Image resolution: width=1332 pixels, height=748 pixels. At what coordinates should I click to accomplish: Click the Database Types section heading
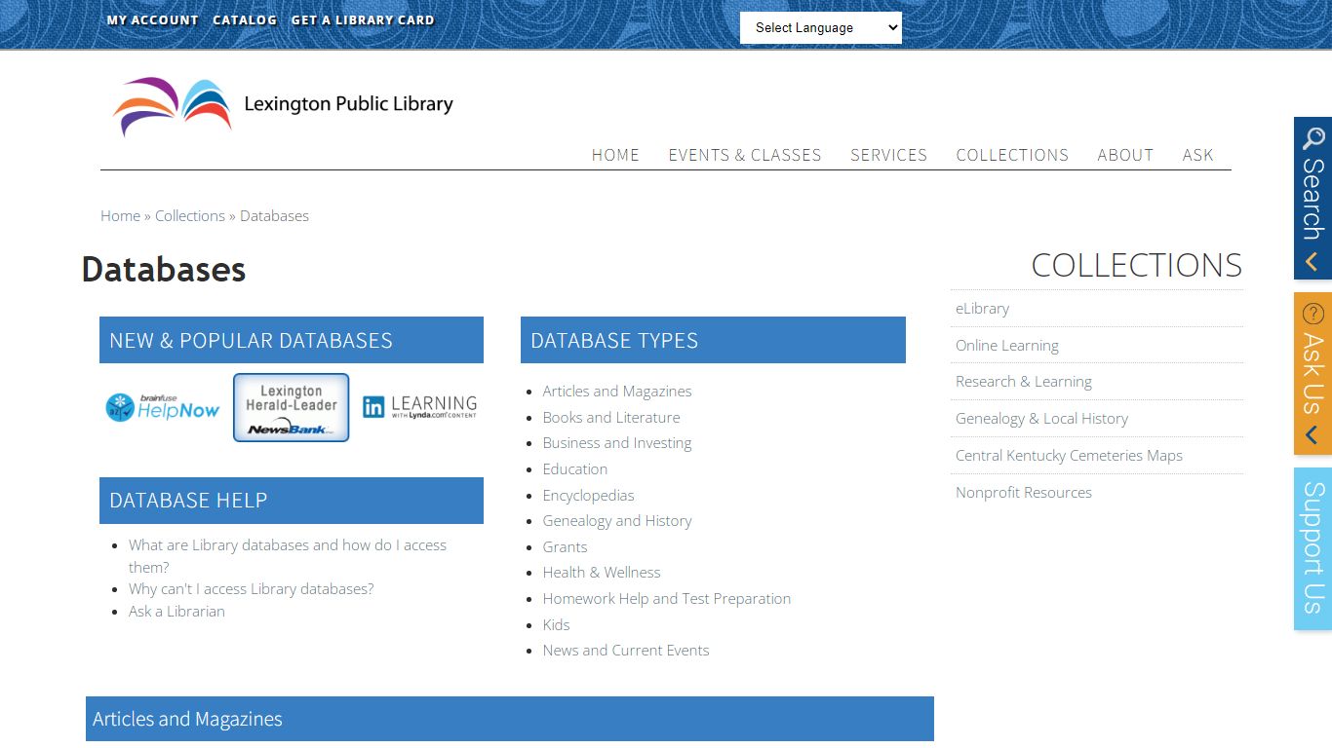click(713, 340)
